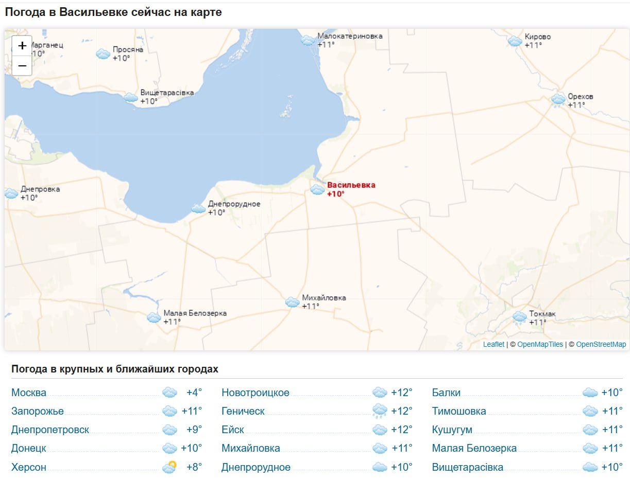630x480 pixels.
Task: Select the cloud icon next to Днепрорудное on map
Action: (x=198, y=208)
